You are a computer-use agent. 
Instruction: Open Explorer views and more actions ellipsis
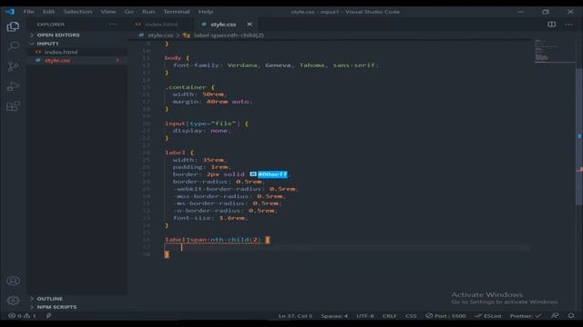pos(113,25)
